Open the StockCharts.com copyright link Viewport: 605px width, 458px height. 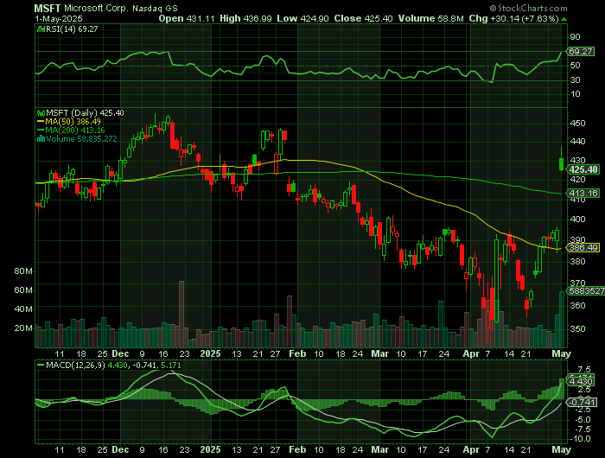[529, 8]
